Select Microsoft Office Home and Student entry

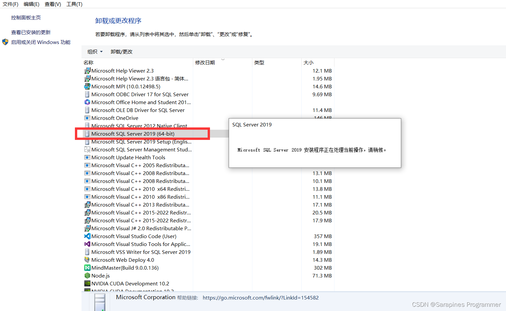[x=141, y=102]
